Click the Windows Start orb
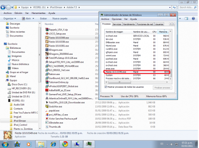This screenshot has width=199, height=148. click(x=5, y=144)
